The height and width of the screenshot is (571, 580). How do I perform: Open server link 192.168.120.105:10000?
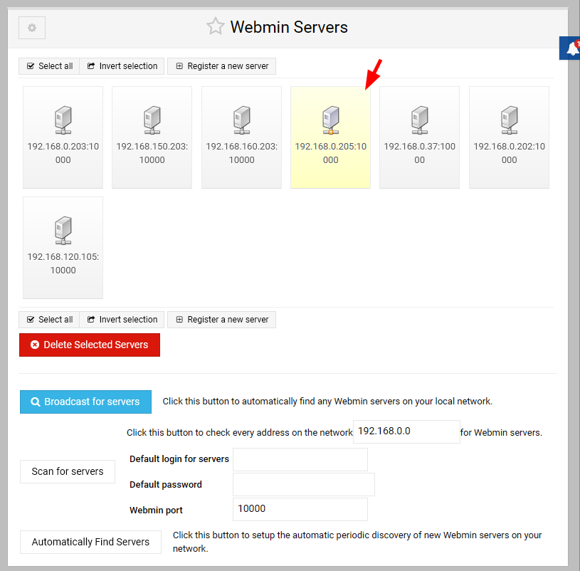(63, 263)
